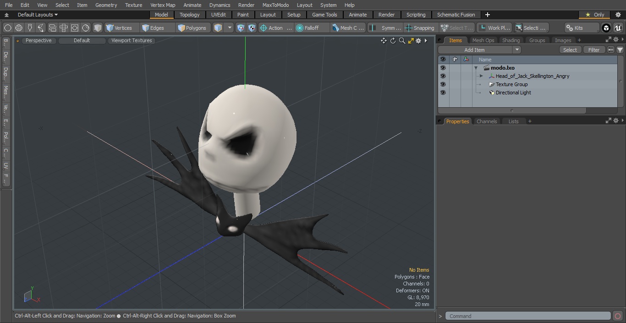
Task: Click the cube with red-green-blue axes icon
Action: click(241, 28)
